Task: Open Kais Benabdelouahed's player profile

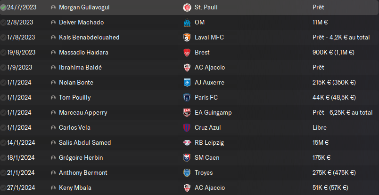Action: [x=89, y=38]
